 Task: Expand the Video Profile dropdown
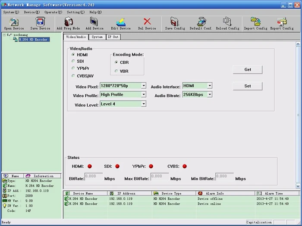coord(144,95)
